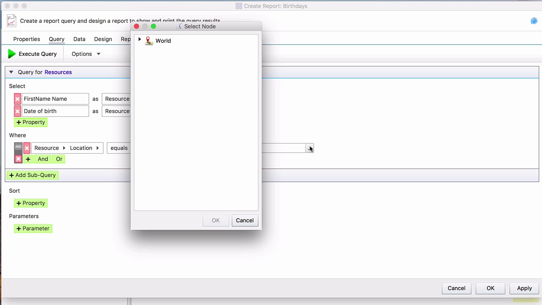This screenshot has height=305, width=542.
Task: Click the Add Sub-Query button
Action: click(33, 175)
